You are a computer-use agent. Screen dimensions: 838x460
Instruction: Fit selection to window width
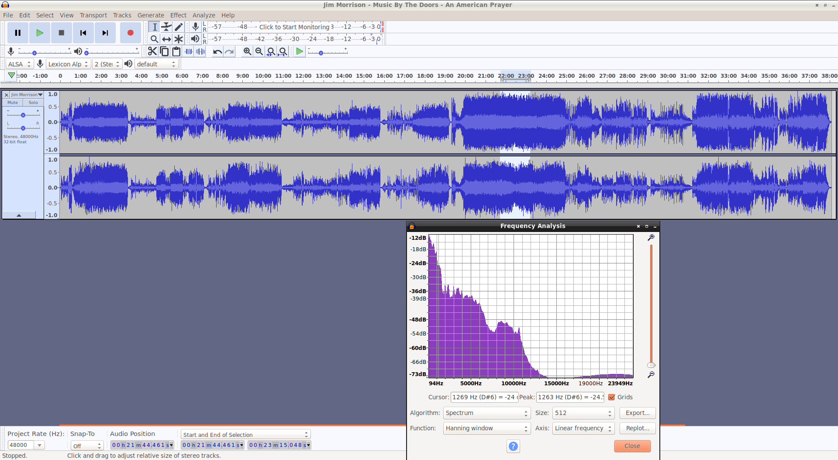271,52
